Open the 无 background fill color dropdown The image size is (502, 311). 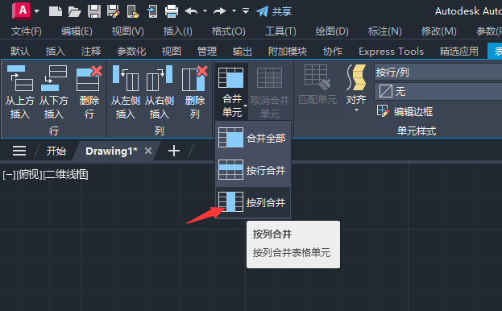pos(438,92)
